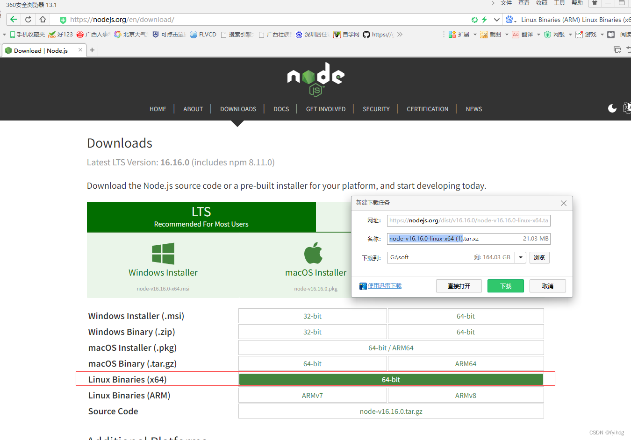Open the tab list icon right of the tab bar
This screenshot has height=440, width=631.
[x=617, y=50]
